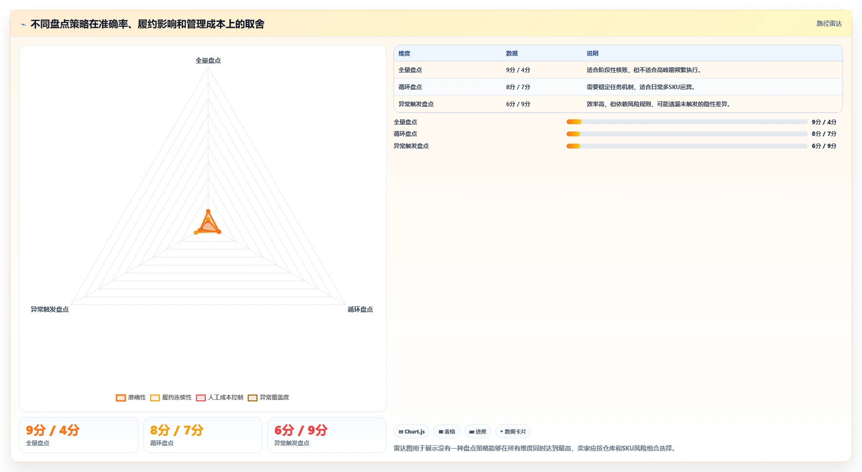The width and height of the screenshot is (862, 472).
Task: Click the description starting 效率高
Action: pos(659,104)
